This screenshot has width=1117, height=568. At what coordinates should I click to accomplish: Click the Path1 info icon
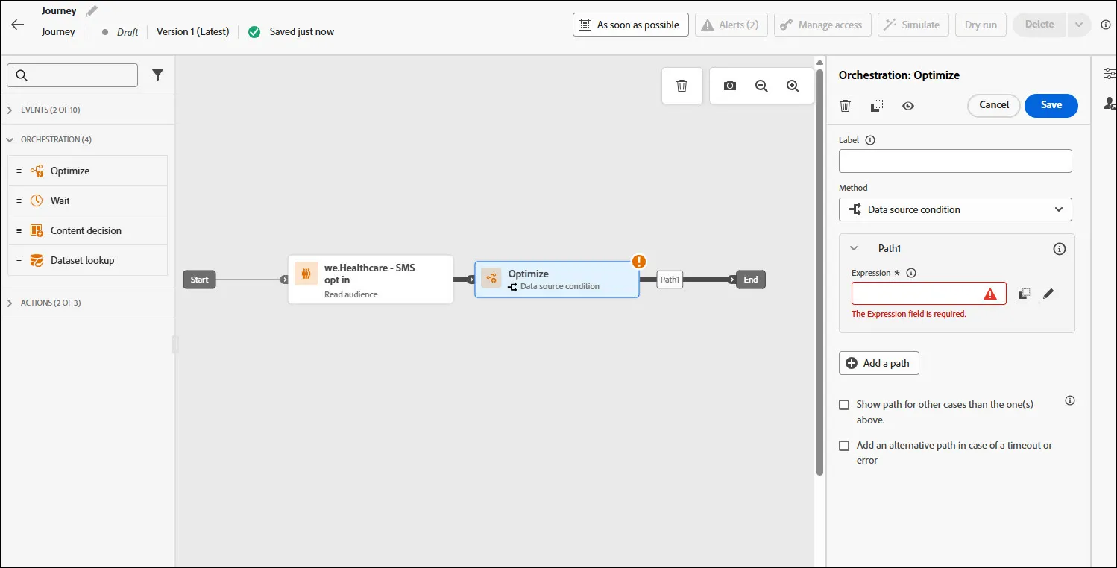pyautogui.click(x=1059, y=249)
